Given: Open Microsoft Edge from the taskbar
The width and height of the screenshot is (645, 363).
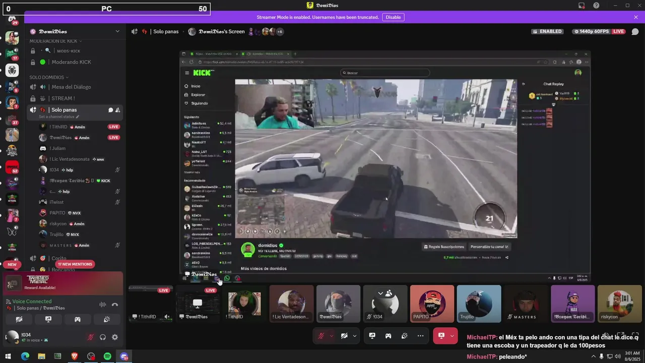Looking at the screenshot, I should 25,356.
